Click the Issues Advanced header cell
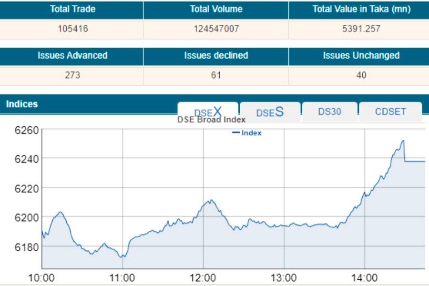This screenshot has width=429, height=286. pos(72,55)
